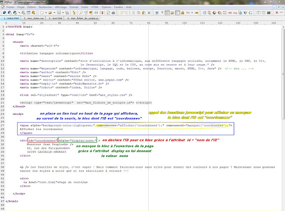
Task: Click the print preview icon
Action: pos(108,13)
